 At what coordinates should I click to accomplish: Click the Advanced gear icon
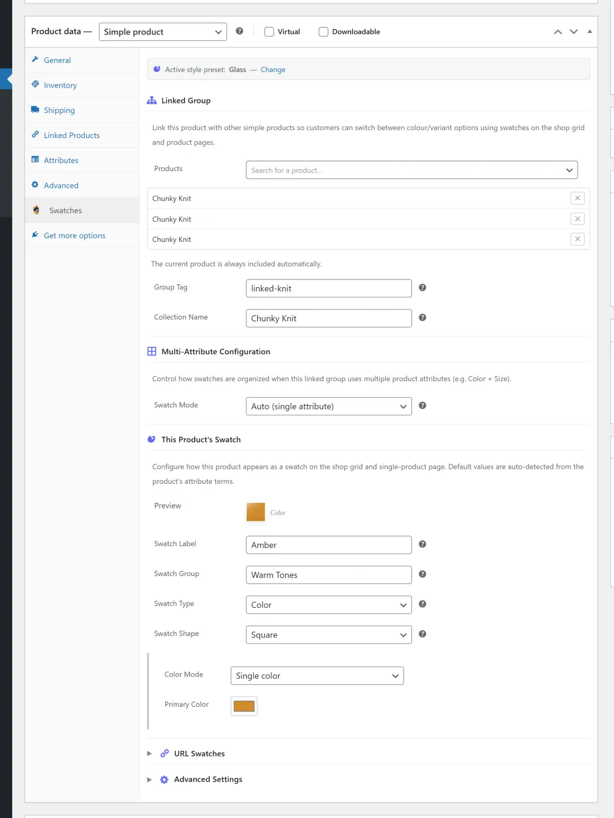tap(35, 185)
